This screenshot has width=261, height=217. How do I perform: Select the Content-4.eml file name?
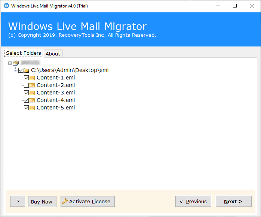pyautogui.click(x=56, y=100)
